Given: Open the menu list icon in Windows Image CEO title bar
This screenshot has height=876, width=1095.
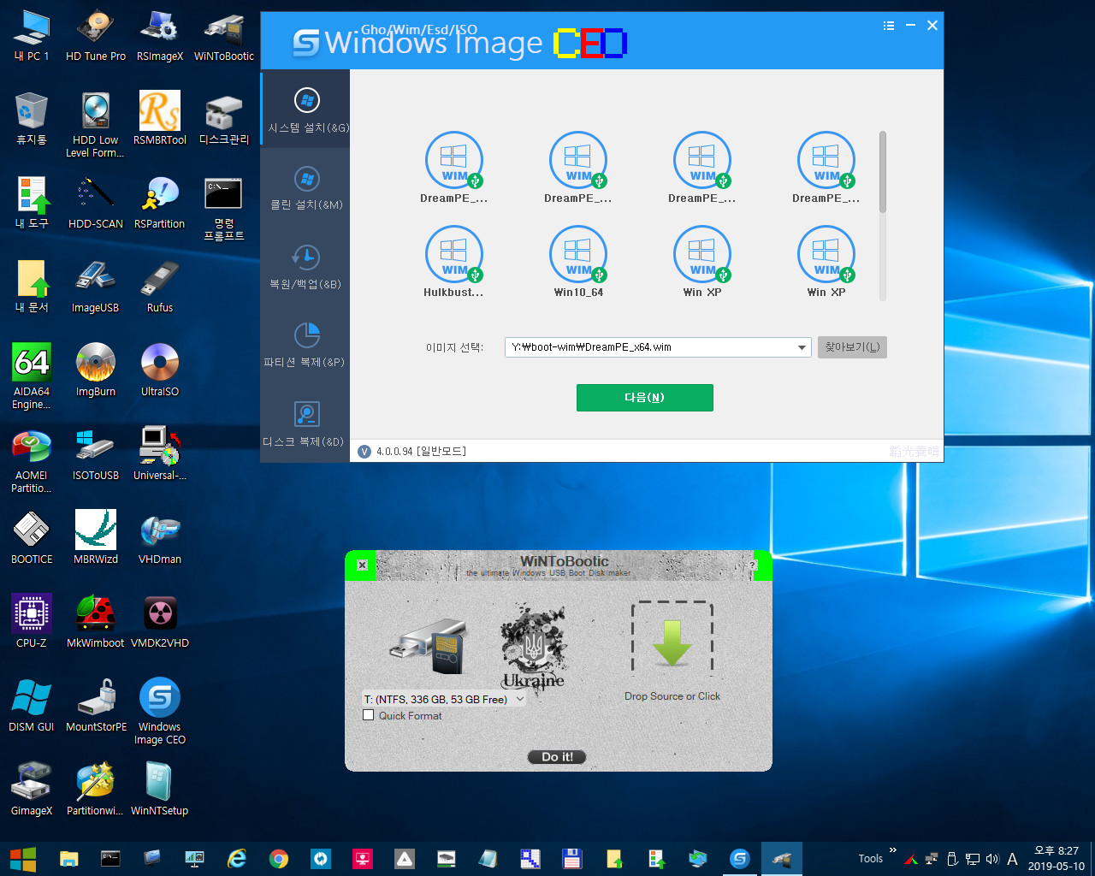Looking at the screenshot, I should [x=889, y=26].
